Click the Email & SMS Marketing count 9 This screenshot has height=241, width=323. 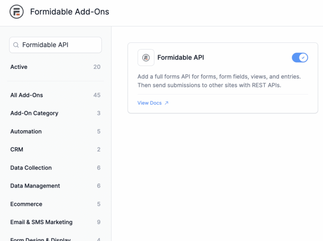[x=99, y=222]
